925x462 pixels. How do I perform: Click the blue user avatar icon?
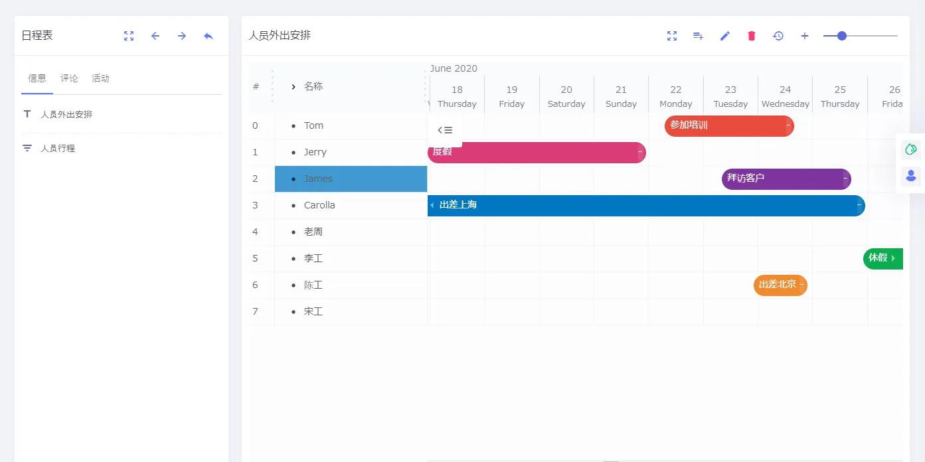click(x=911, y=176)
